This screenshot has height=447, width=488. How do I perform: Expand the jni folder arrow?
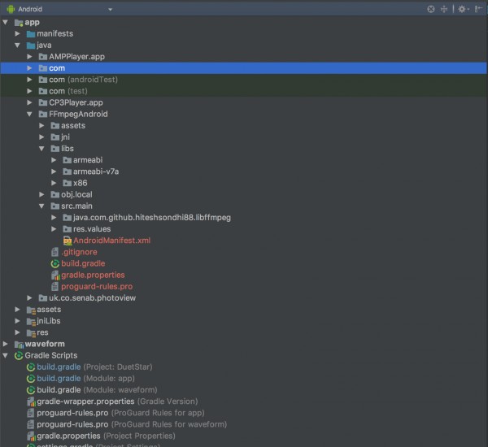(x=41, y=137)
